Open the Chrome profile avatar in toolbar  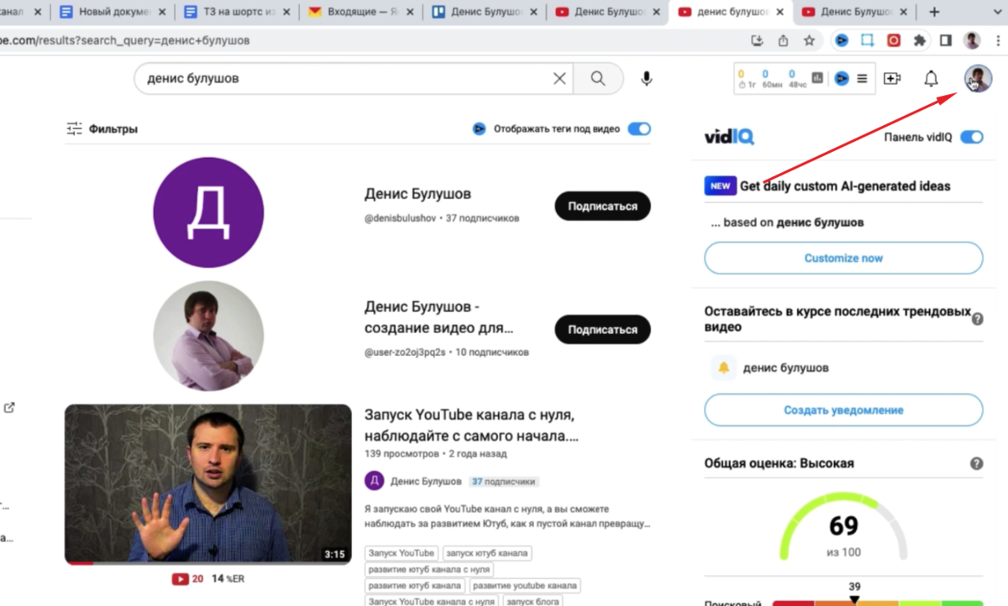tap(972, 40)
